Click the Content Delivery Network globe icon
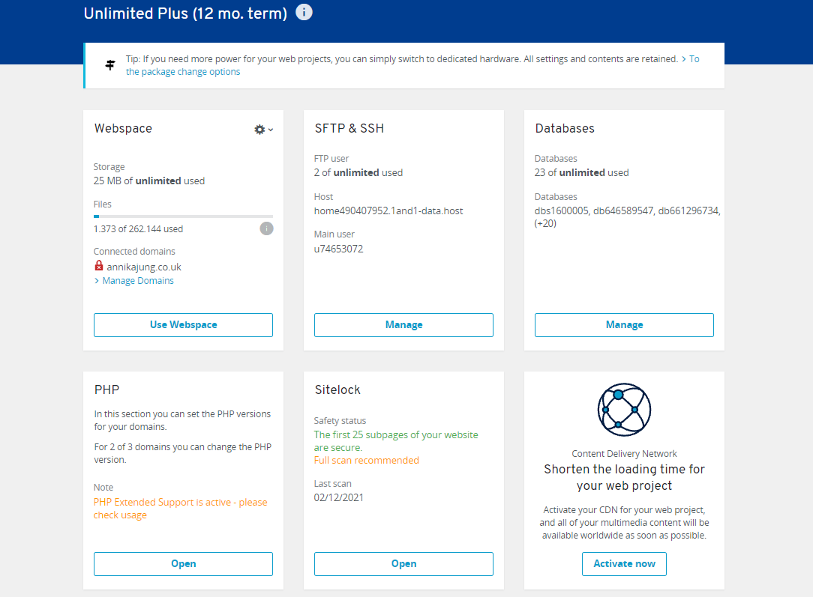 click(624, 410)
